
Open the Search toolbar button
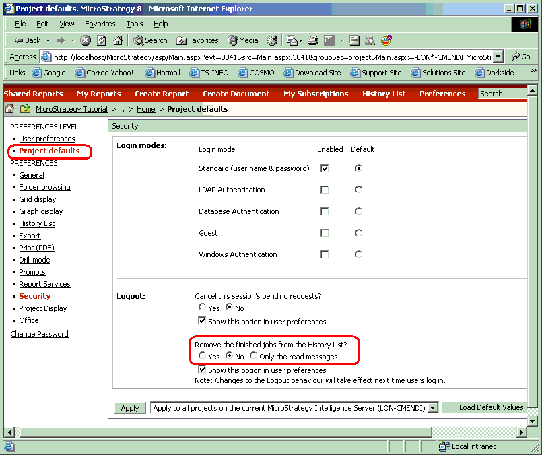point(150,40)
